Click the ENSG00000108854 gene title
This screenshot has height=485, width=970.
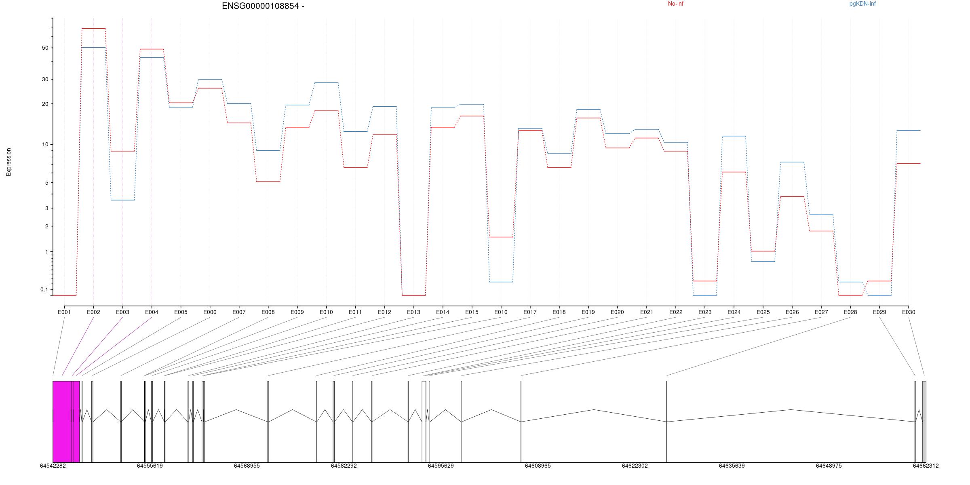tap(263, 6)
